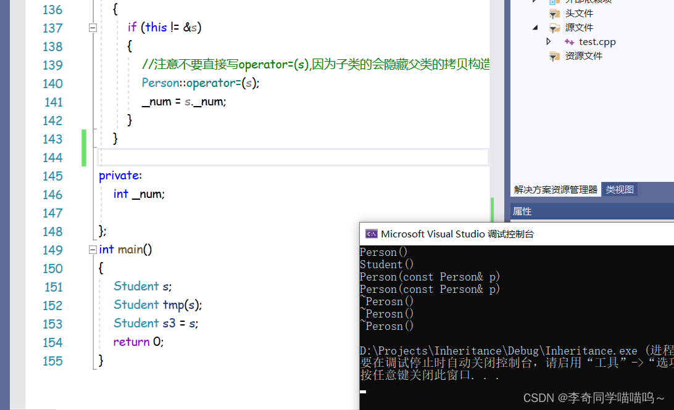Viewport: 674px width, 410px height.
Task: Click line number 145
Action: click(x=52, y=176)
